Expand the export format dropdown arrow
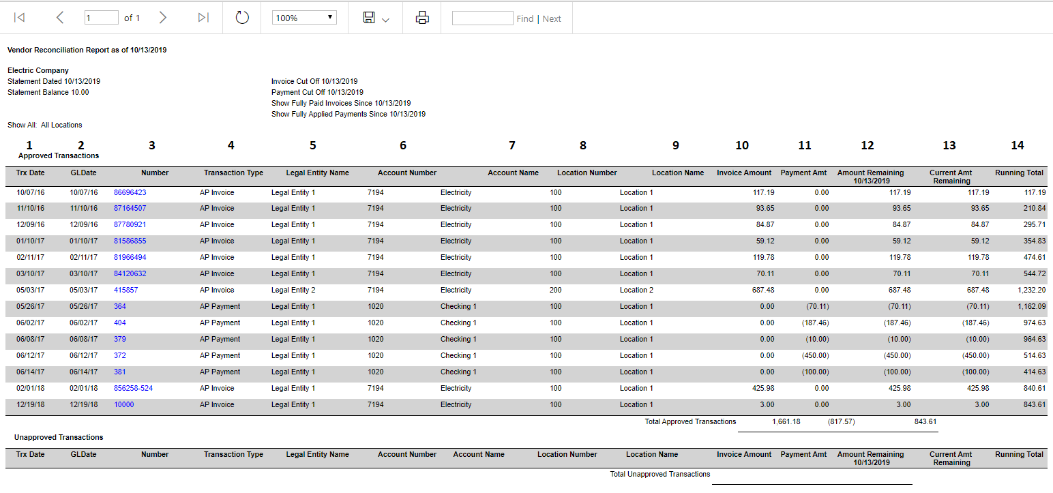The height and width of the screenshot is (493, 1053). (x=386, y=20)
